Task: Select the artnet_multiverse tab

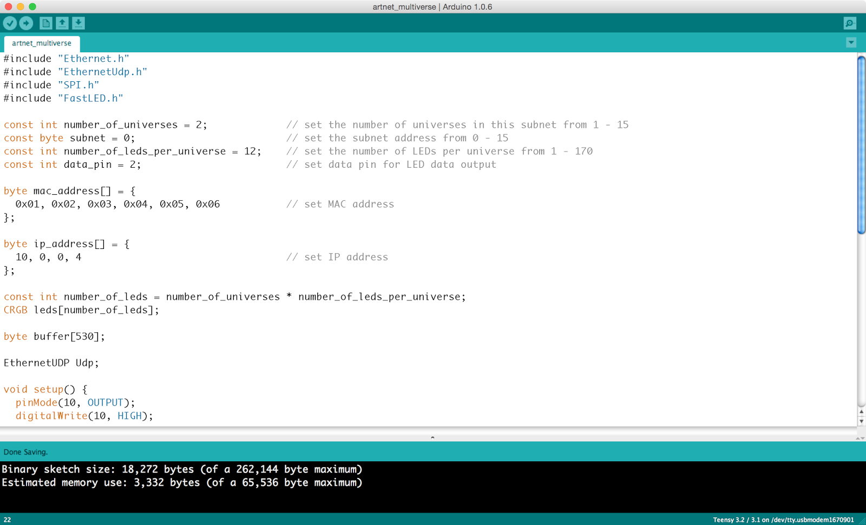Action: (42, 43)
